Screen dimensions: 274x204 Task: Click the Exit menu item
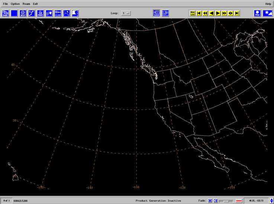coord(35,4)
